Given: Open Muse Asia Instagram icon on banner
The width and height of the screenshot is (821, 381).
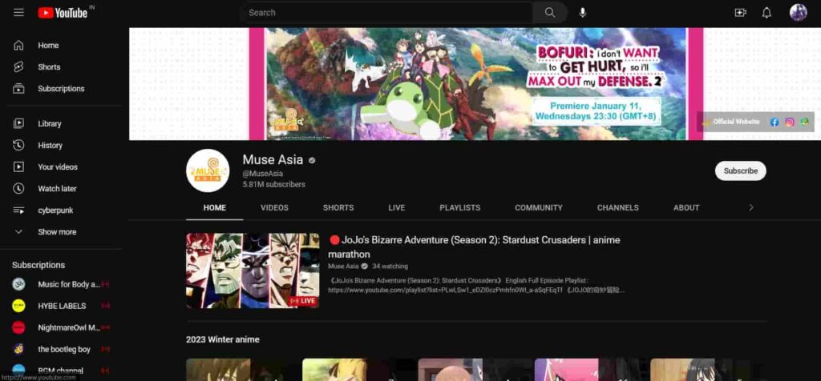Looking at the screenshot, I should [790, 122].
